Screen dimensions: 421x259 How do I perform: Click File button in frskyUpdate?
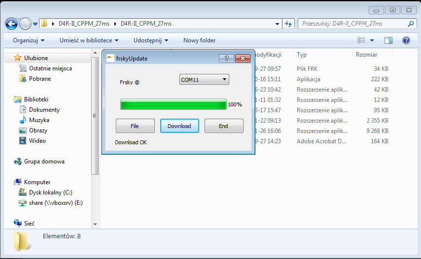(x=135, y=126)
